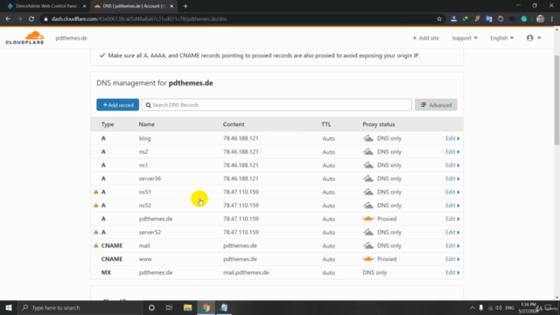560x315 pixels.
Task: Click the Cloudflare logo
Action: click(x=25, y=38)
